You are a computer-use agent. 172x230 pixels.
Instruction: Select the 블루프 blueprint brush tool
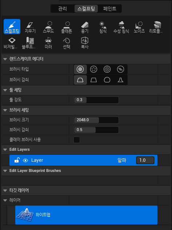(29, 43)
